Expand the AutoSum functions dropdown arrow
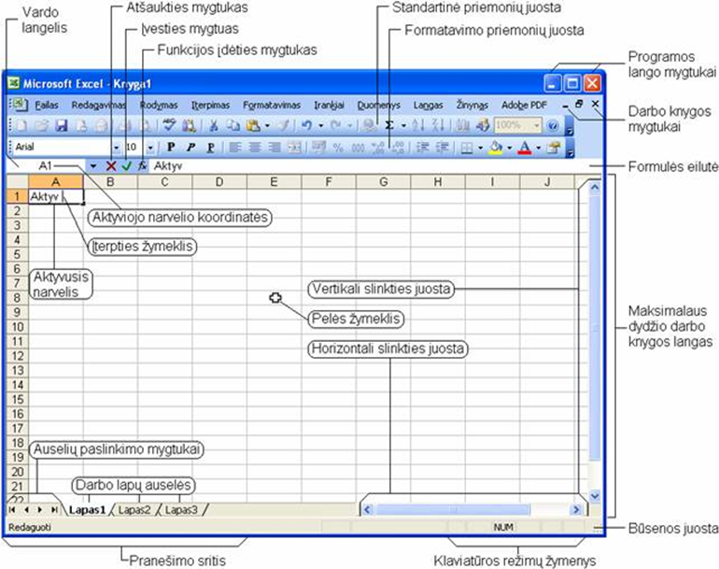 [403, 125]
